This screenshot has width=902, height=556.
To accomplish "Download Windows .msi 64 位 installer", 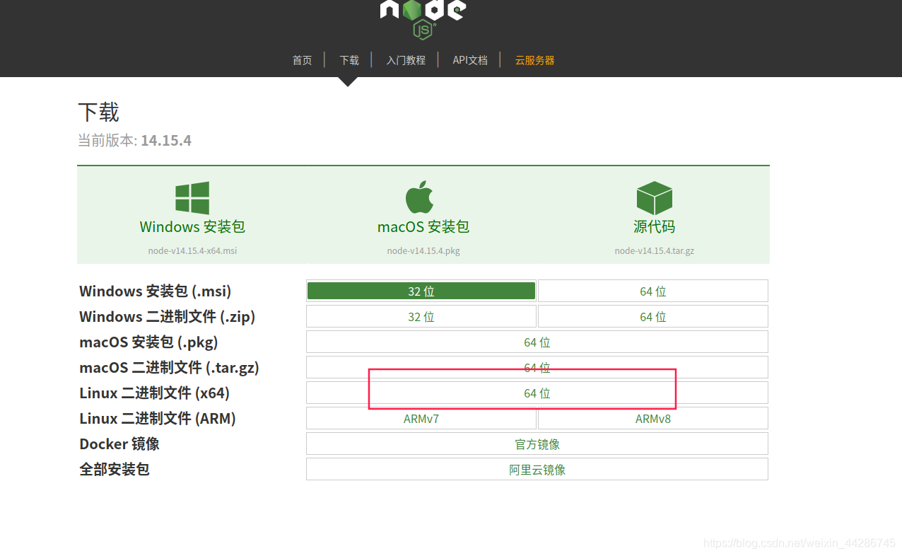I will pyautogui.click(x=653, y=291).
